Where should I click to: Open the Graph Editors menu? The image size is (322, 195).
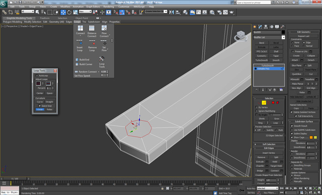click(x=93, y=7)
